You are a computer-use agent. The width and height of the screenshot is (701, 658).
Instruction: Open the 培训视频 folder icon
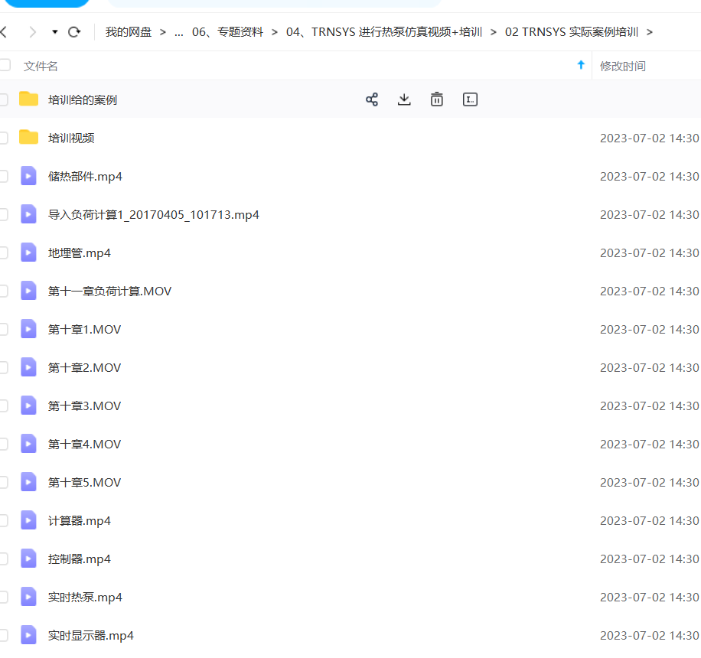(28, 137)
